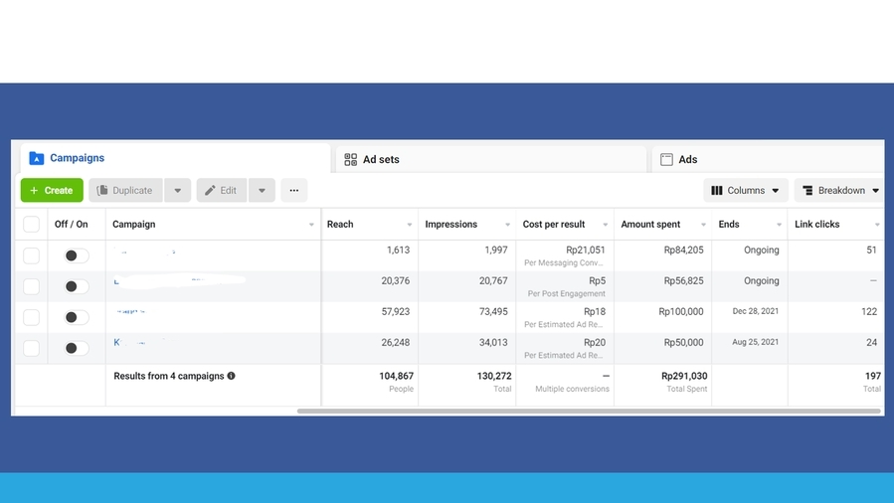This screenshot has height=503, width=894.
Task: Open the Ads tab
Action: pos(770,159)
